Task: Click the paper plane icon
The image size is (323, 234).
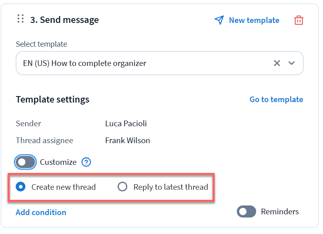Action: pos(219,20)
